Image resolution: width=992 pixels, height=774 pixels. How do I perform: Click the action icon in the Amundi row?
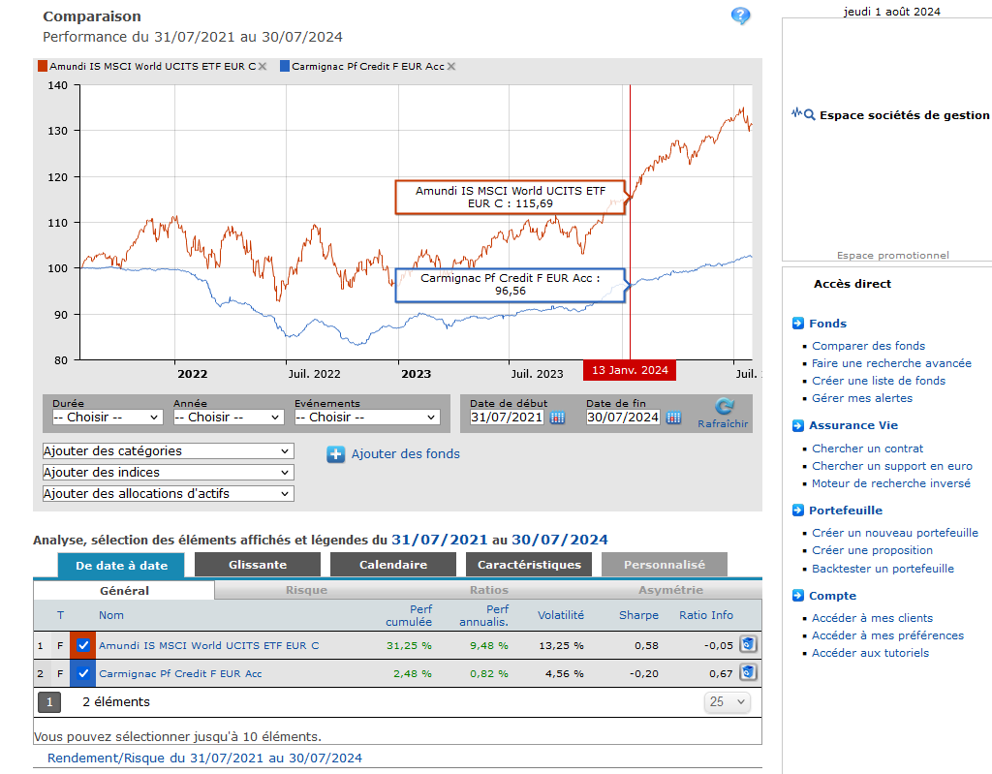[748, 644]
